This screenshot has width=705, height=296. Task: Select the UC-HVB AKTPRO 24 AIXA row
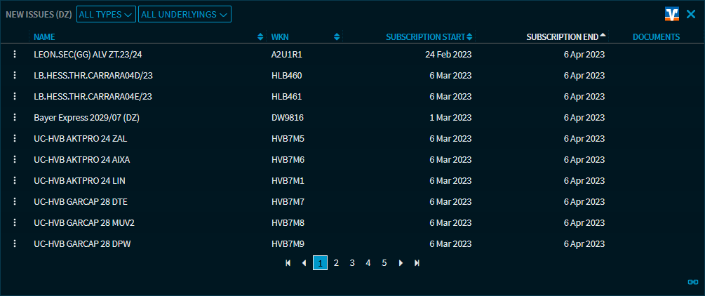click(82, 159)
